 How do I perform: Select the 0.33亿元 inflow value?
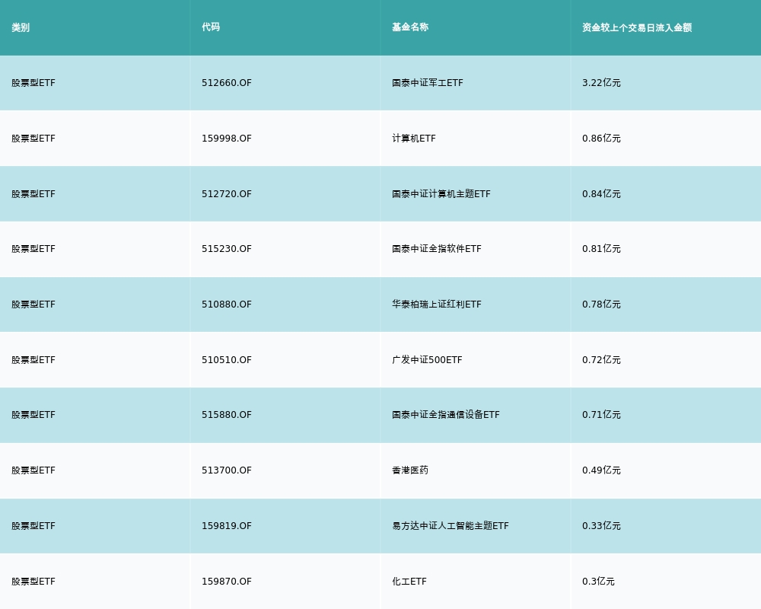point(601,526)
